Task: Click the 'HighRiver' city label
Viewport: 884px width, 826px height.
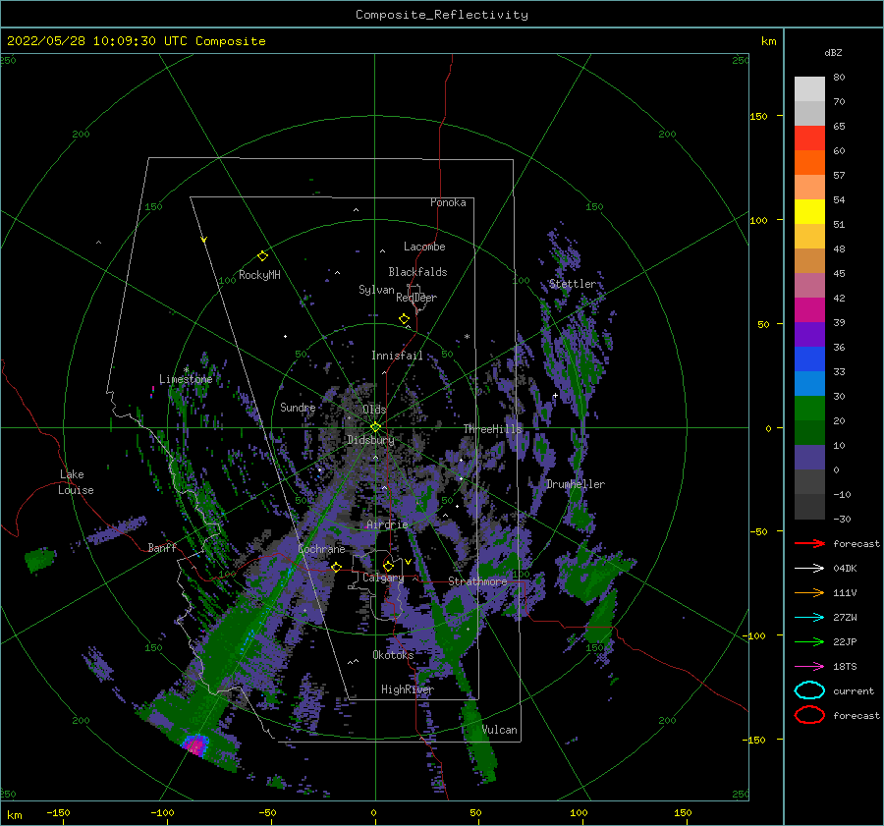Action: [408, 689]
